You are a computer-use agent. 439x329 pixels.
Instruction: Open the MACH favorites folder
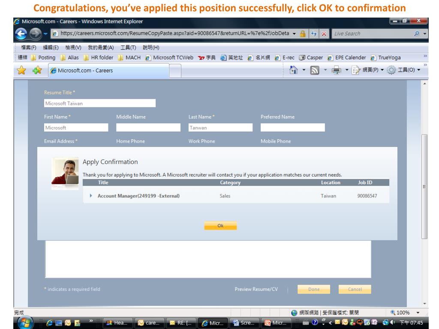pyautogui.click(x=129, y=58)
